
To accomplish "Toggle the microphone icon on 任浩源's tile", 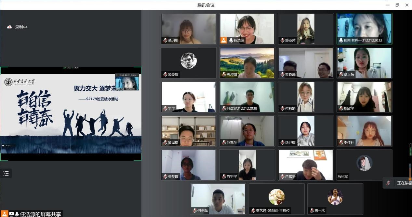I will pyautogui.click(x=231, y=41).
